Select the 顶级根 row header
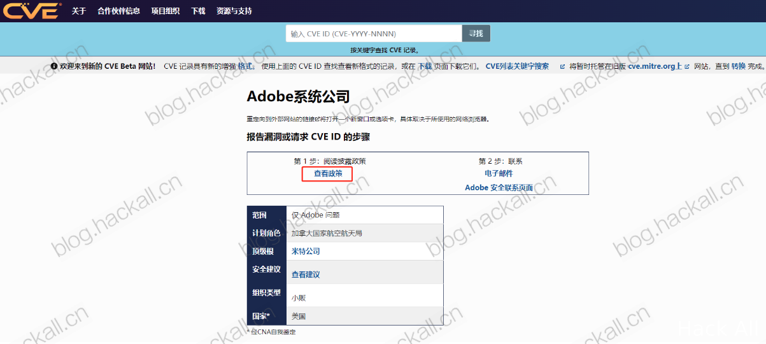Viewport: 766px width, 344px height. pos(266,251)
